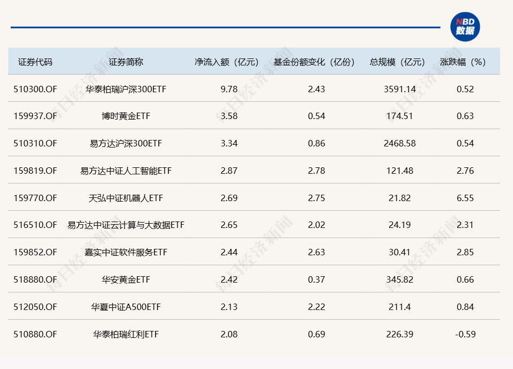Click the 华夏中证A500ETF fund name

[x=126, y=307]
